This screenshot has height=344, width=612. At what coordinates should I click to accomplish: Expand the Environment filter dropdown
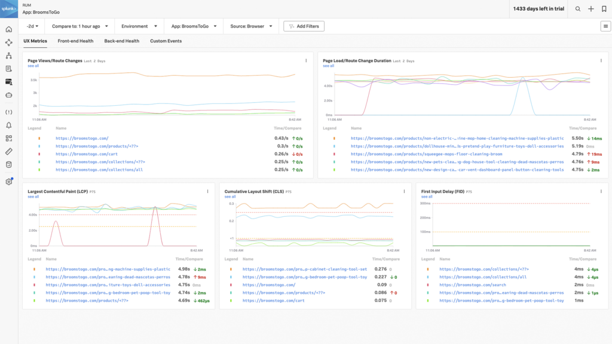[x=139, y=26]
